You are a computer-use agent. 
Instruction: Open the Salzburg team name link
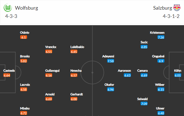[x=162, y=8]
